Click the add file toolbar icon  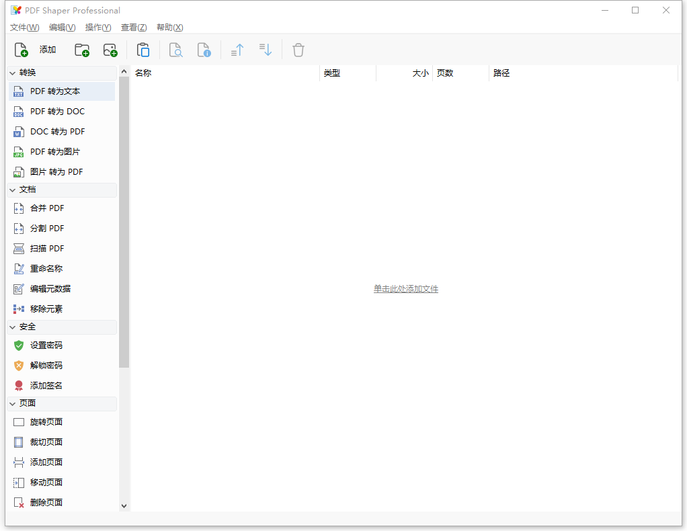point(22,50)
